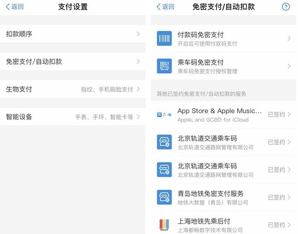Tap 已签约 on 青岛地铁 row
The width and height of the screenshot is (298, 234).
tap(277, 198)
